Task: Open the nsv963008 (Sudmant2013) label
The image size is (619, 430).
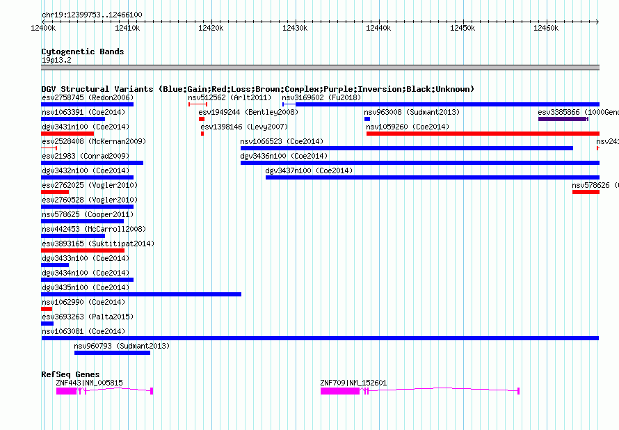Action: [412, 112]
